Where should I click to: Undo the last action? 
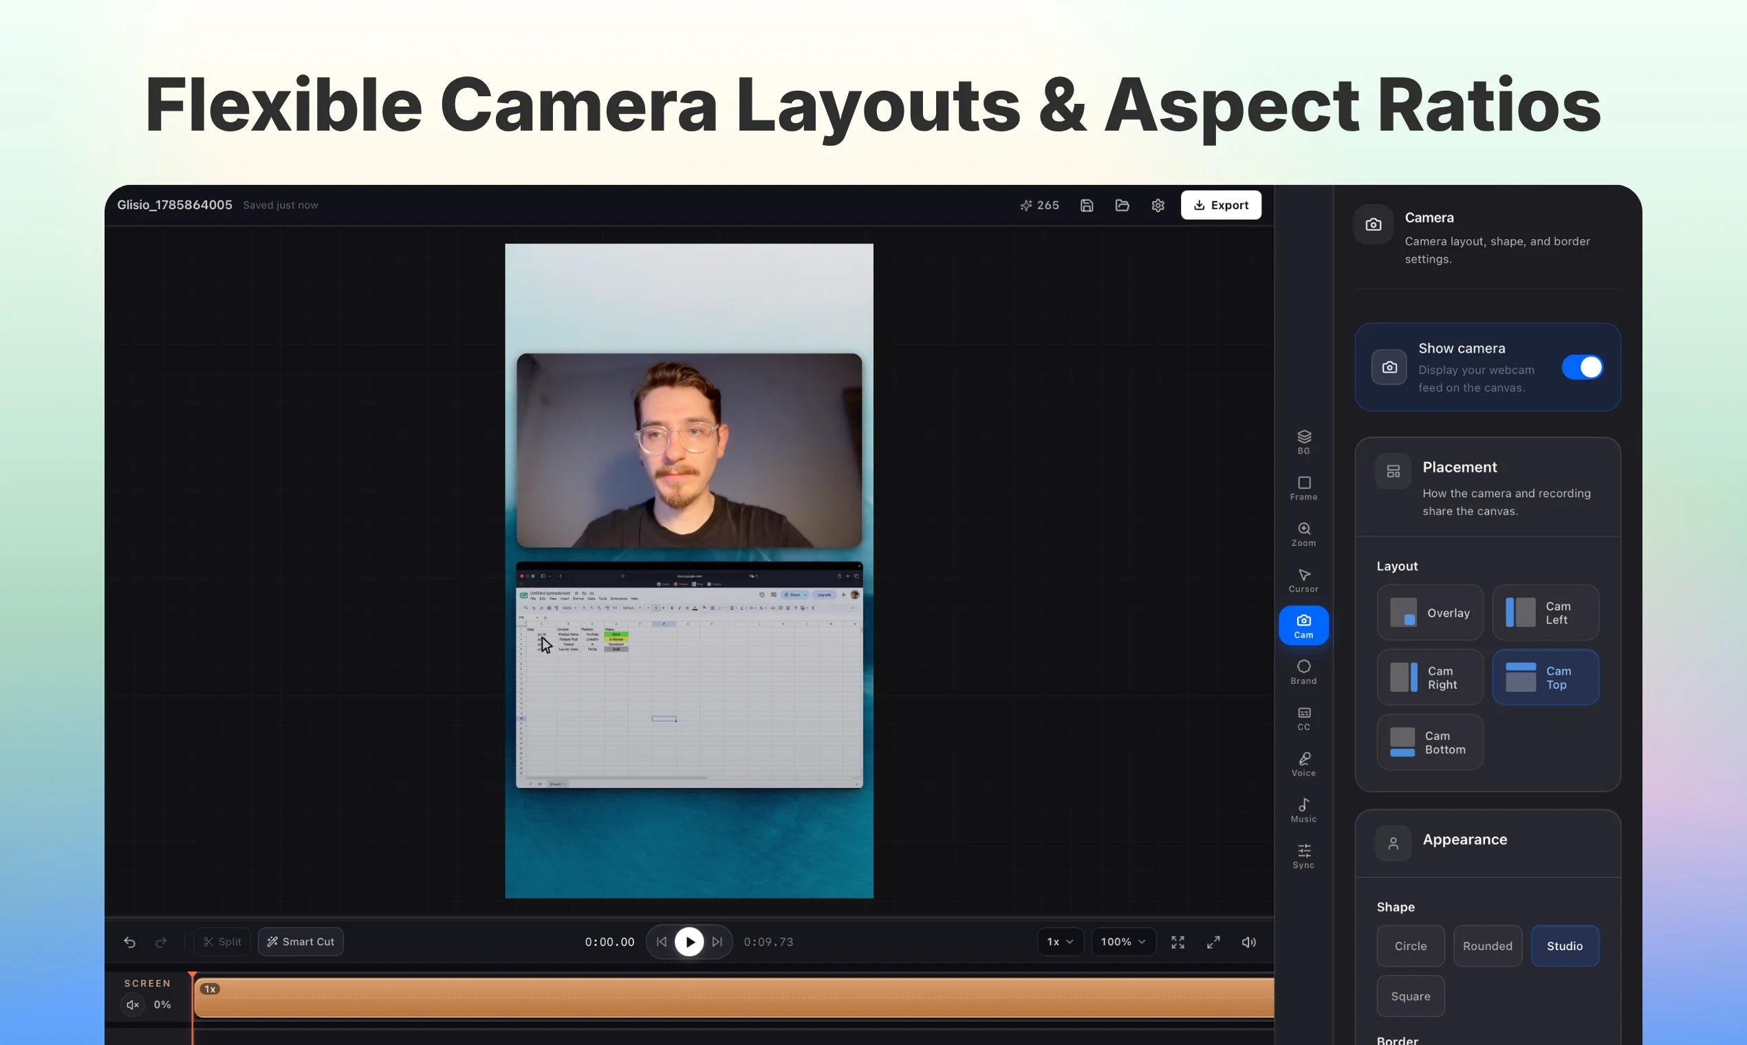[x=129, y=941]
